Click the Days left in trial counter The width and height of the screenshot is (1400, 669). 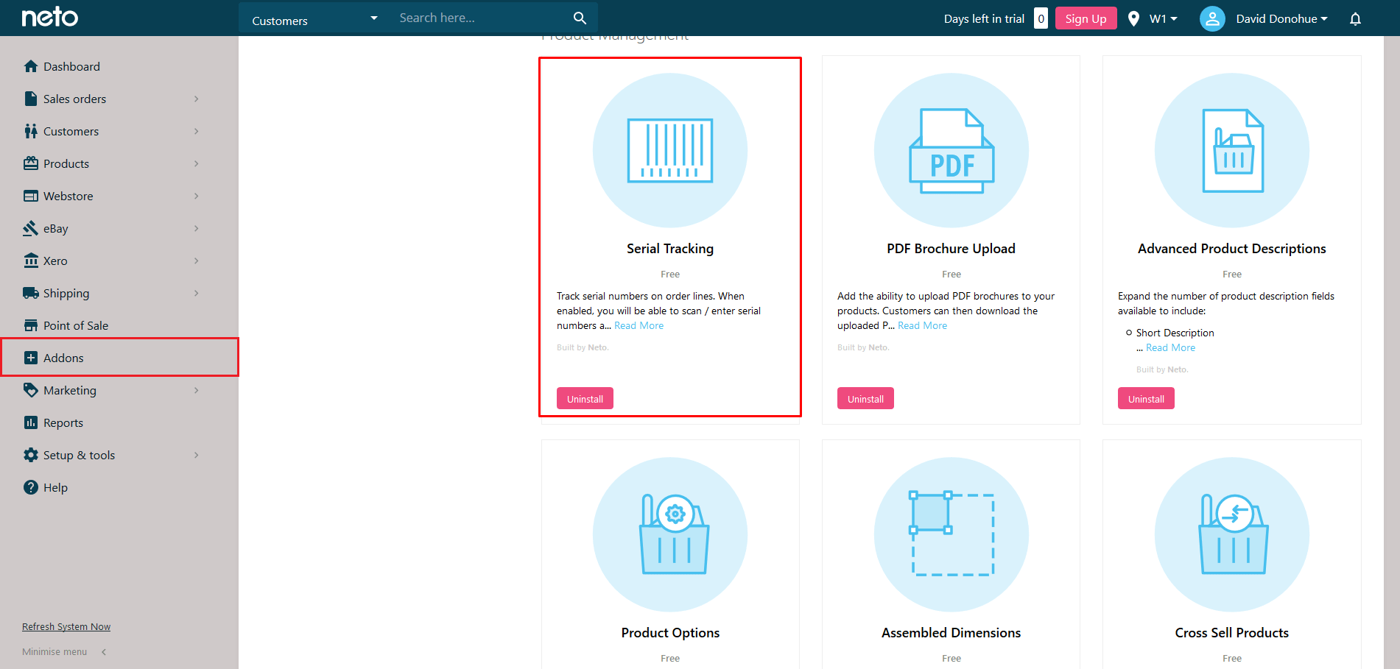click(1041, 18)
